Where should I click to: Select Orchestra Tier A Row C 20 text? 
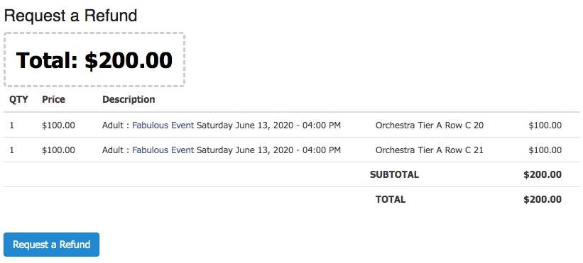(x=430, y=125)
